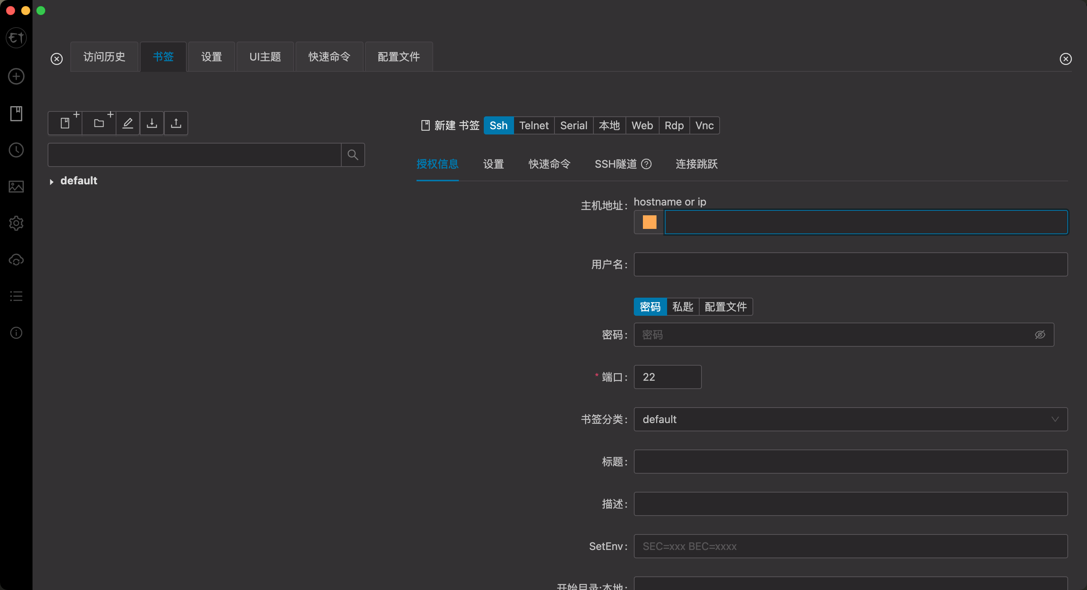
Task: Click the new bookmark icon in toolbar
Action: pos(65,123)
